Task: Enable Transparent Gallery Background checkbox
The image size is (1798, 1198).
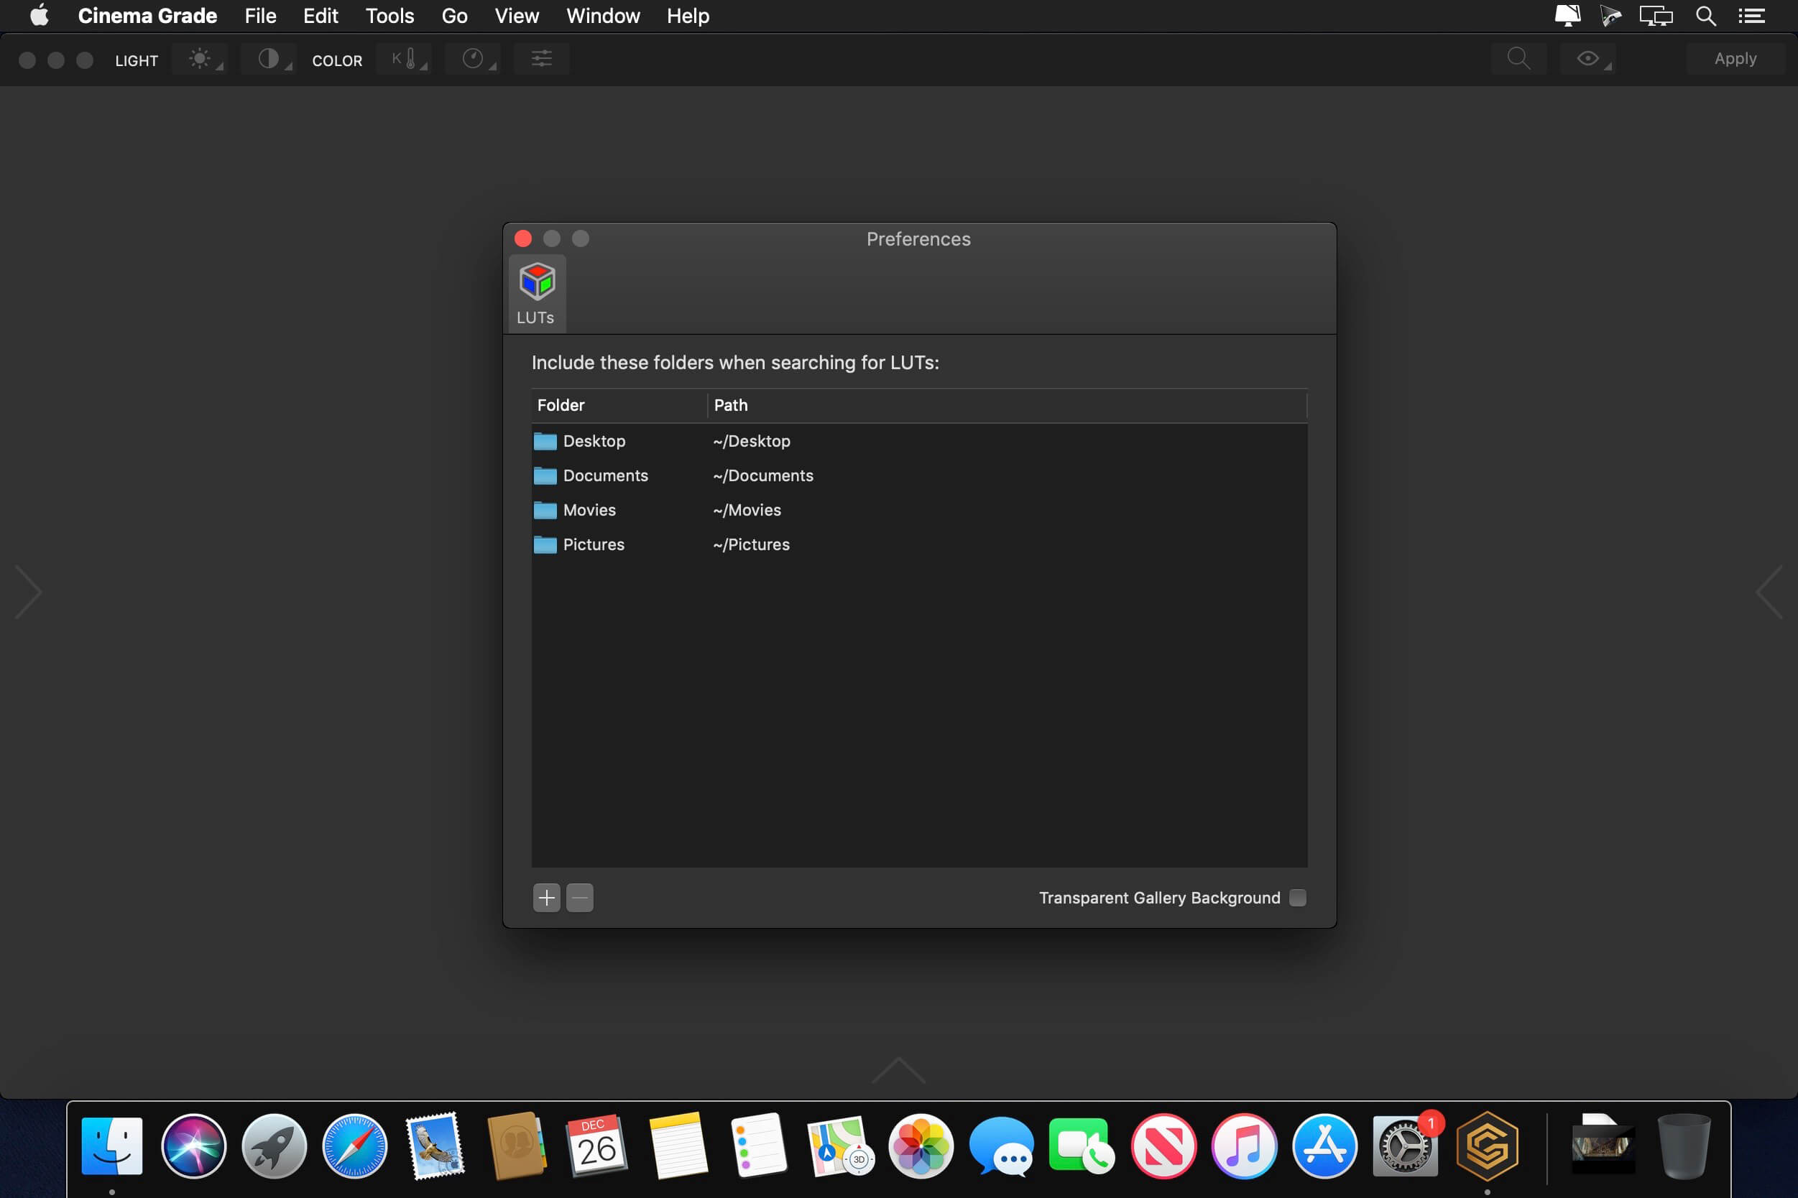Action: pyautogui.click(x=1297, y=898)
